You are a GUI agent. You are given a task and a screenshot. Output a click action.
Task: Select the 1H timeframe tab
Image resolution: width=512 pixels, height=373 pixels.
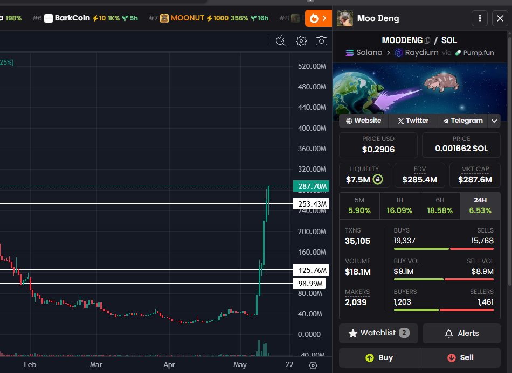click(x=400, y=206)
